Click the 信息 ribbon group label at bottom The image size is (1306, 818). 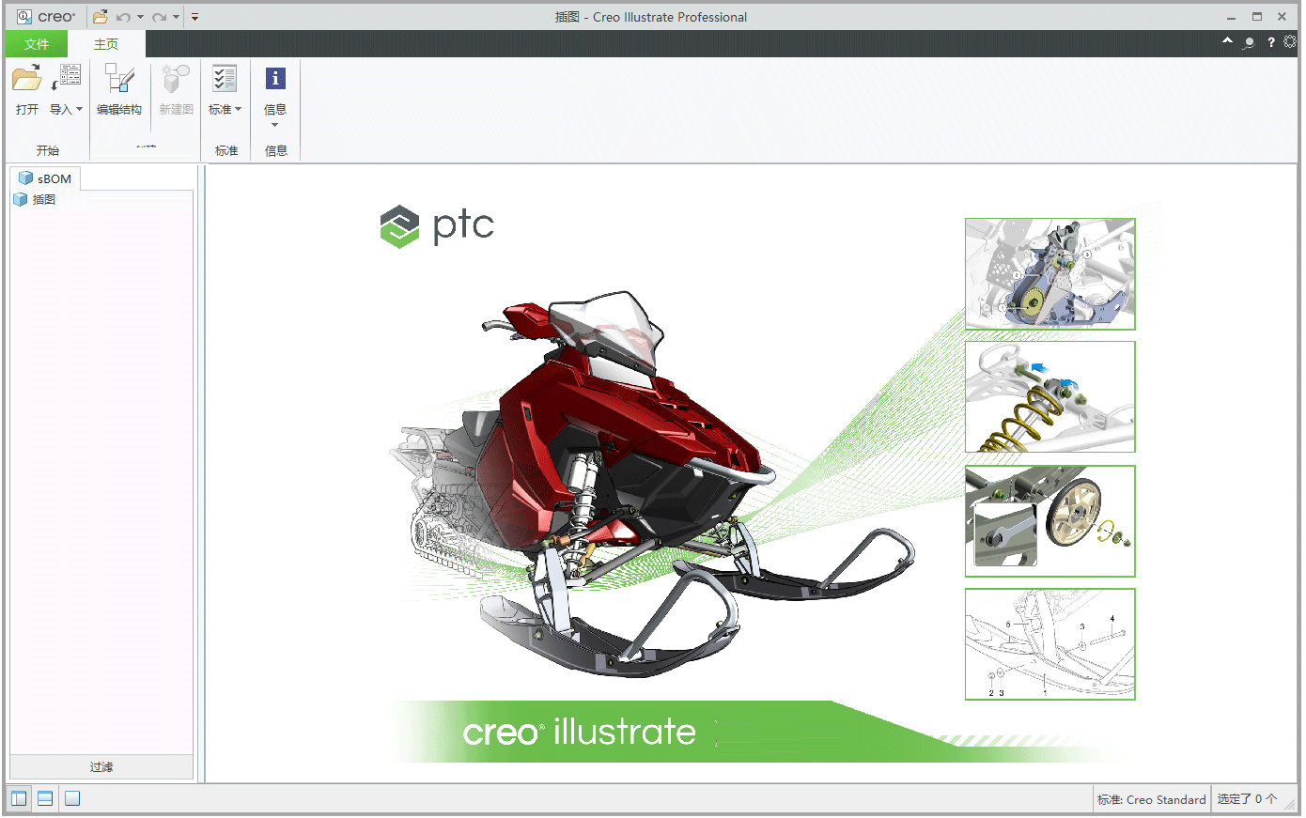(x=276, y=150)
